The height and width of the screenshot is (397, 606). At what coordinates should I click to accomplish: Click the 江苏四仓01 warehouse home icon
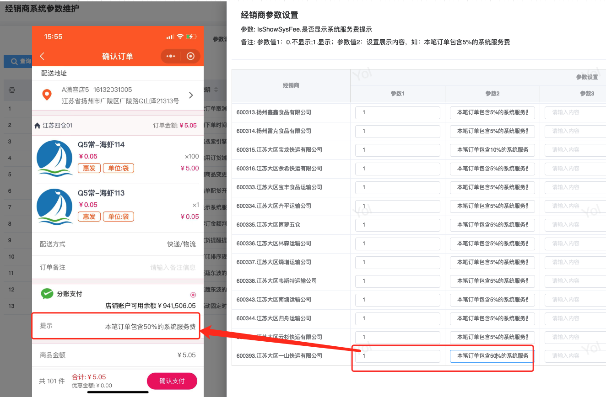pos(38,126)
